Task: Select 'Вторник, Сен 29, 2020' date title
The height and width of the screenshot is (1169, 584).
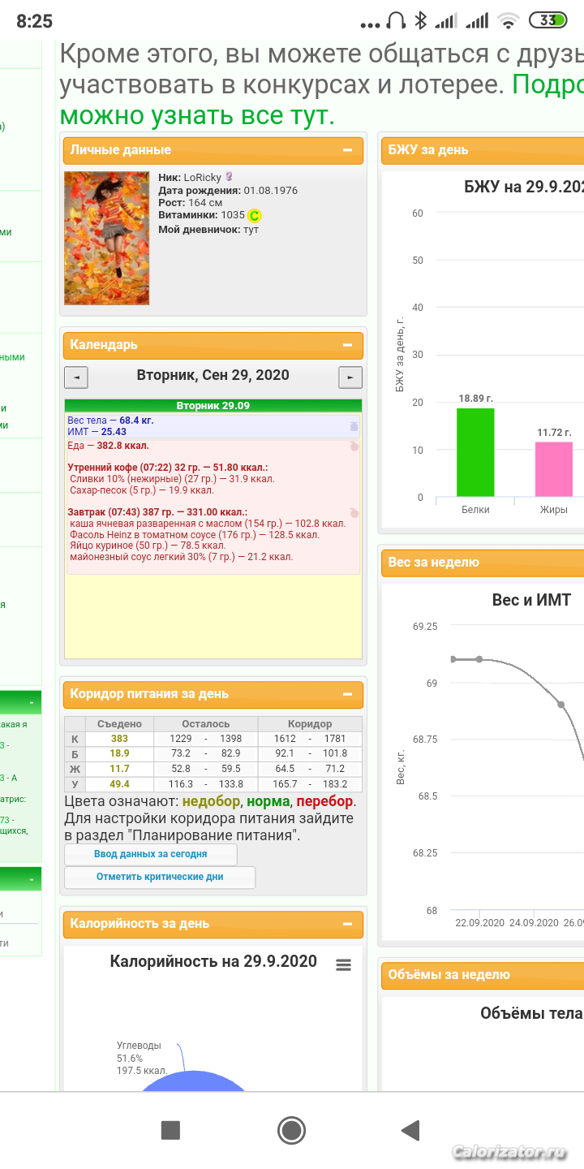Action: pos(213,375)
